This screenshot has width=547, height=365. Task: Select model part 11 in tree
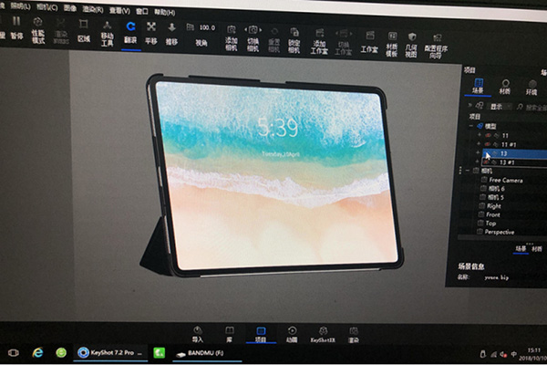(505, 136)
